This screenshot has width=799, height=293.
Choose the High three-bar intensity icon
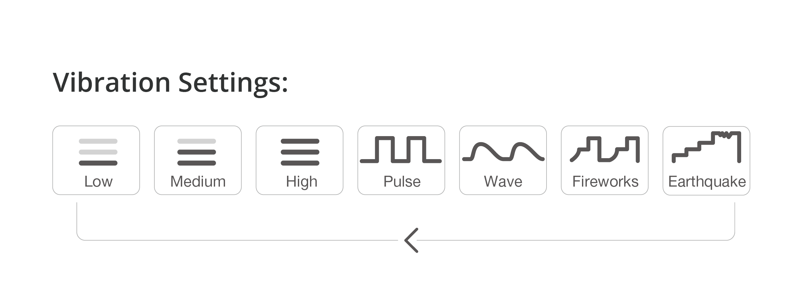pyautogui.click(x=300, y=152)
